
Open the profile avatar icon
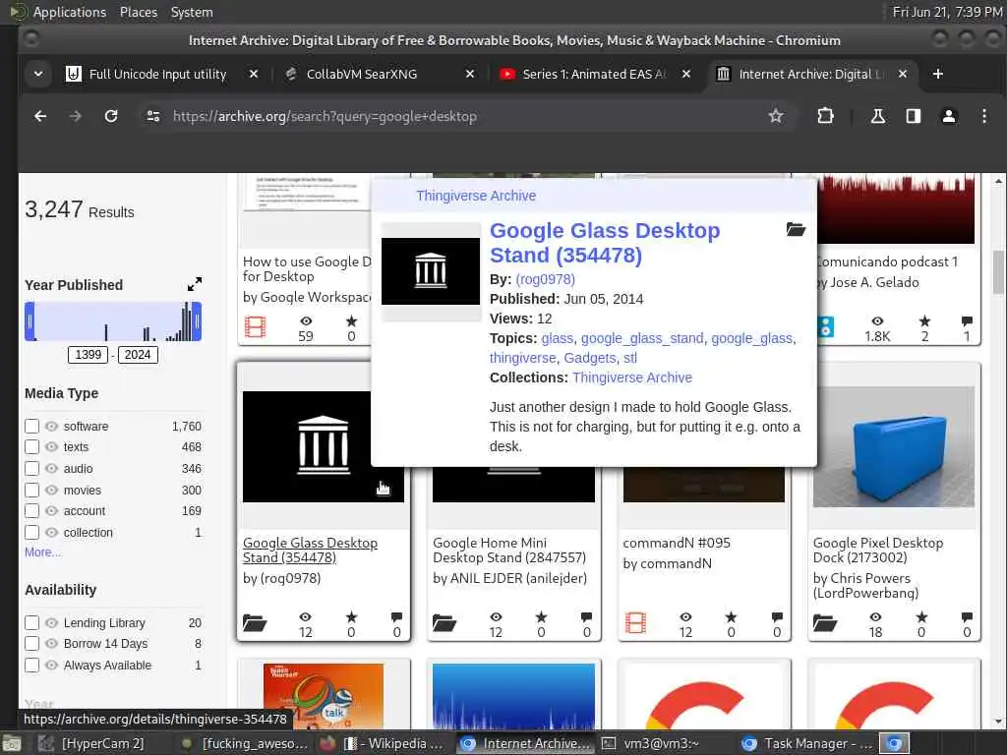coord(949,116)
